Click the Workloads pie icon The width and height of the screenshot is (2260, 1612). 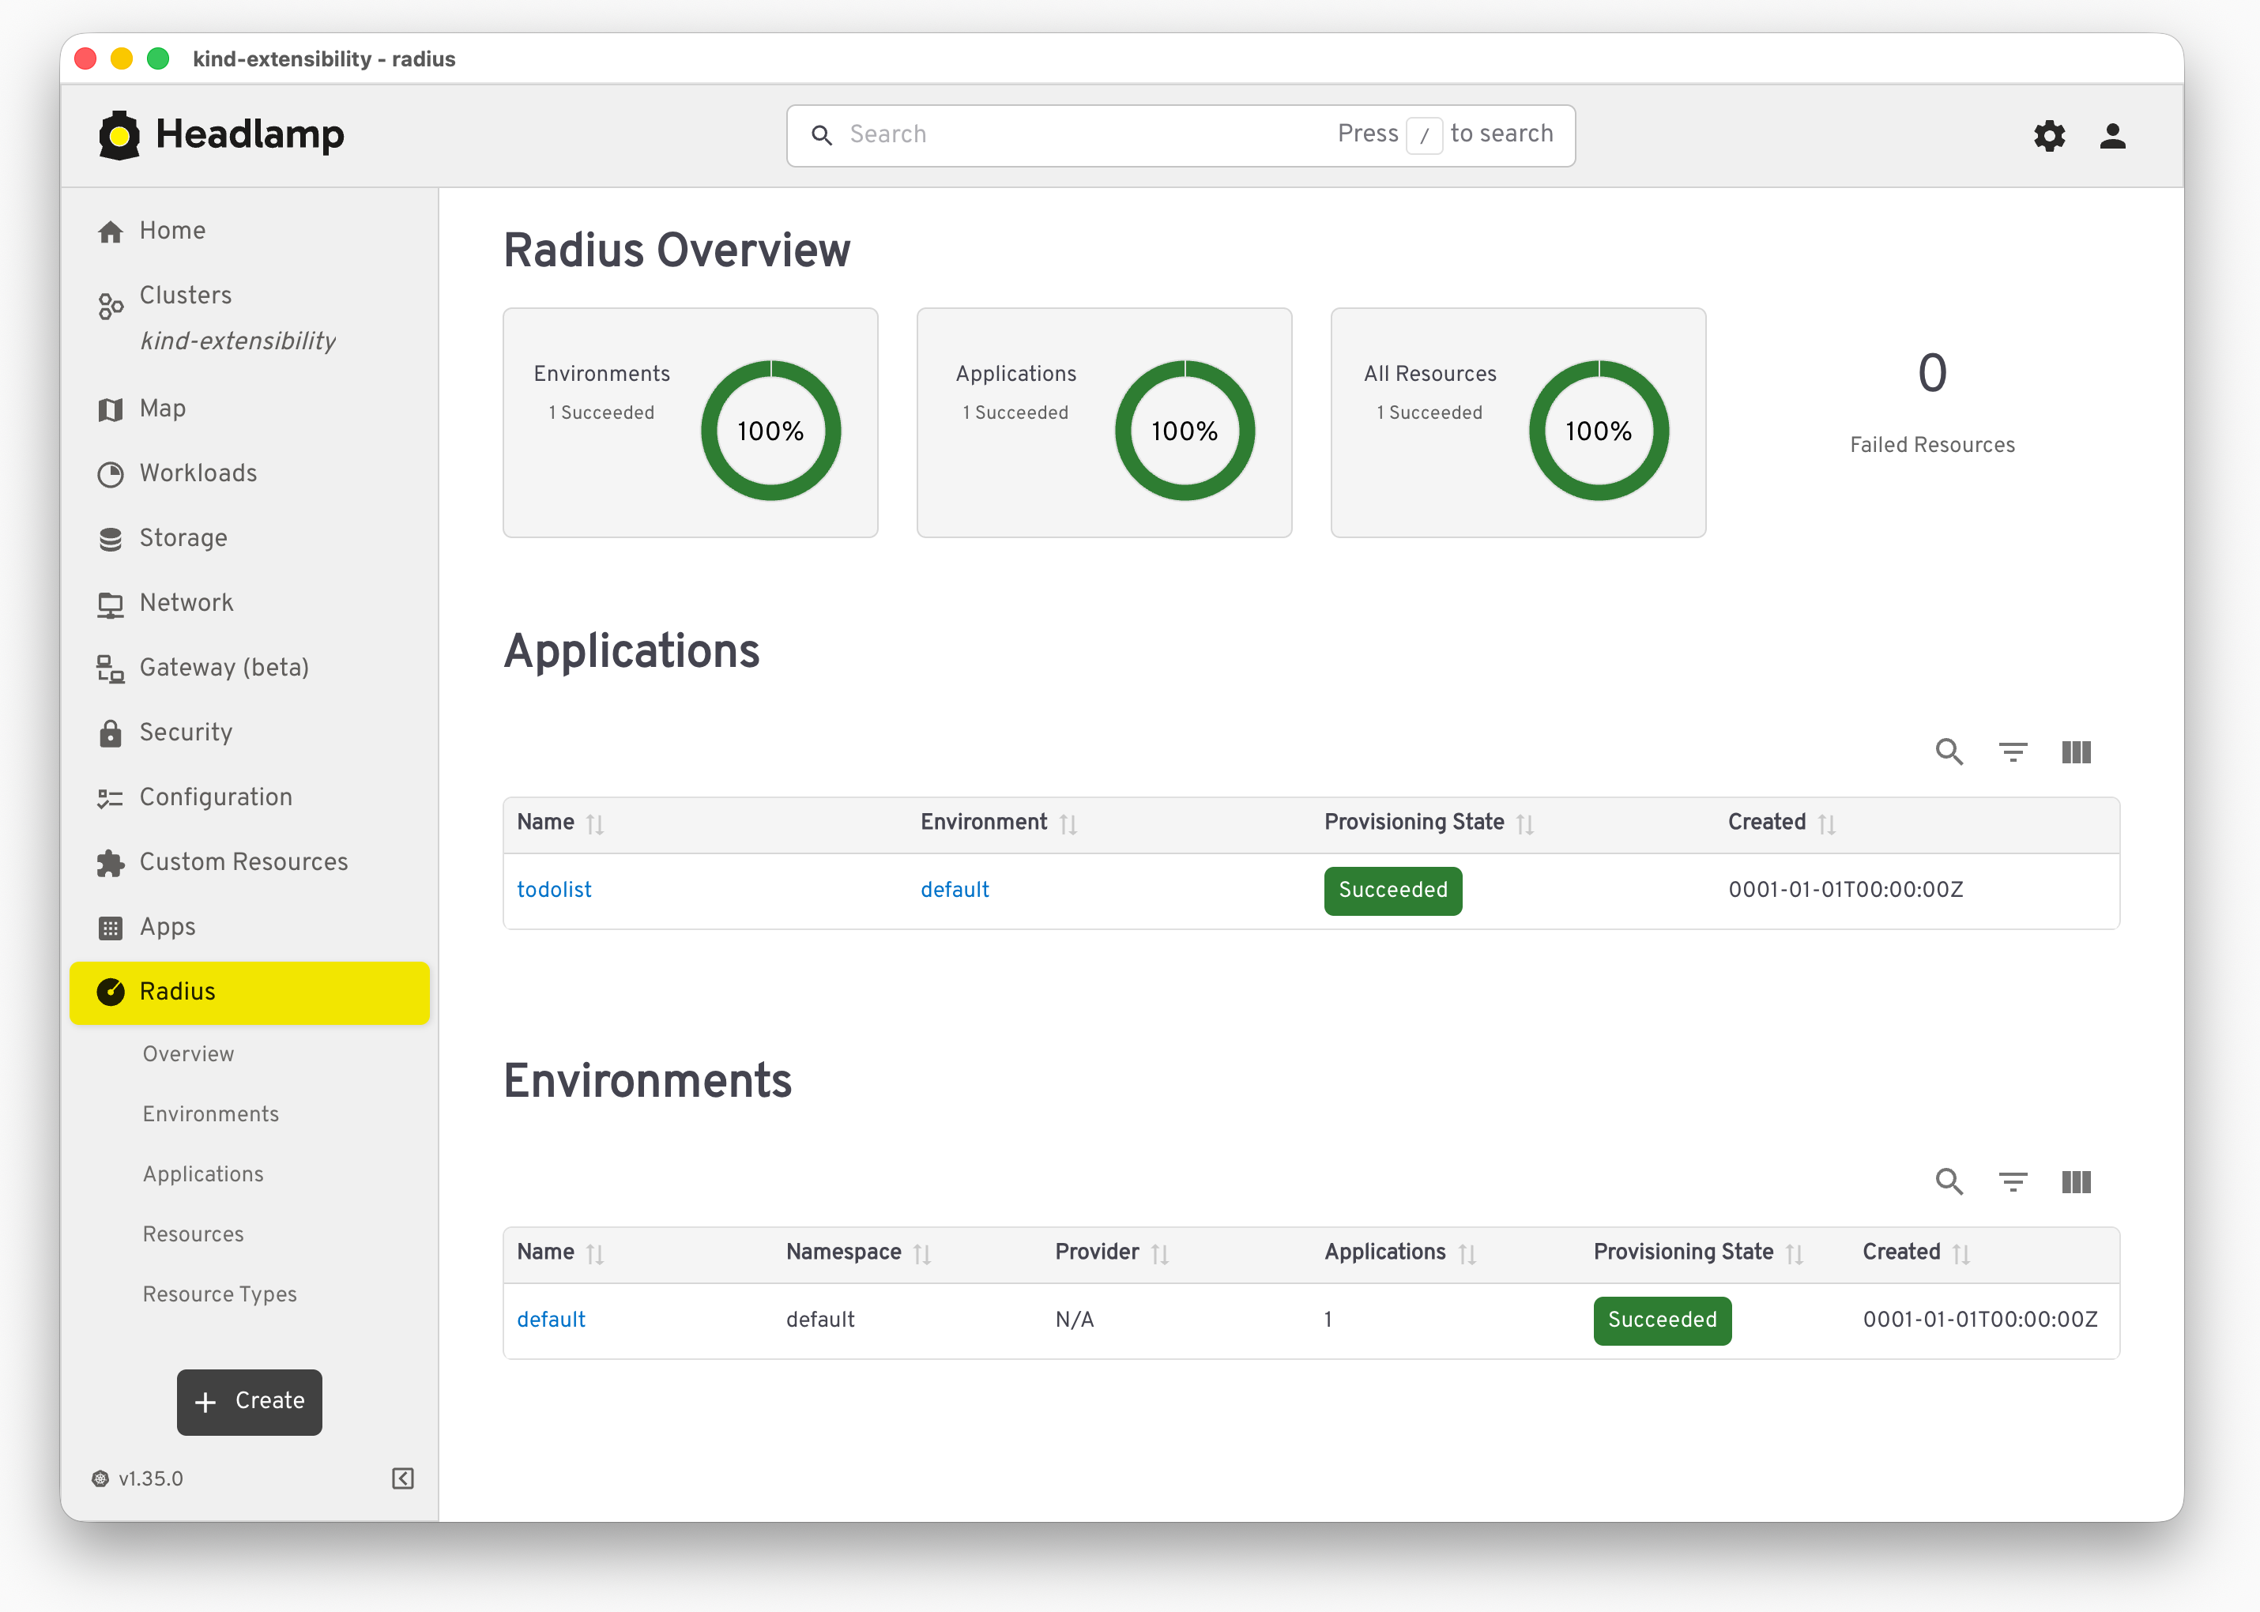[x=110, y=474]
